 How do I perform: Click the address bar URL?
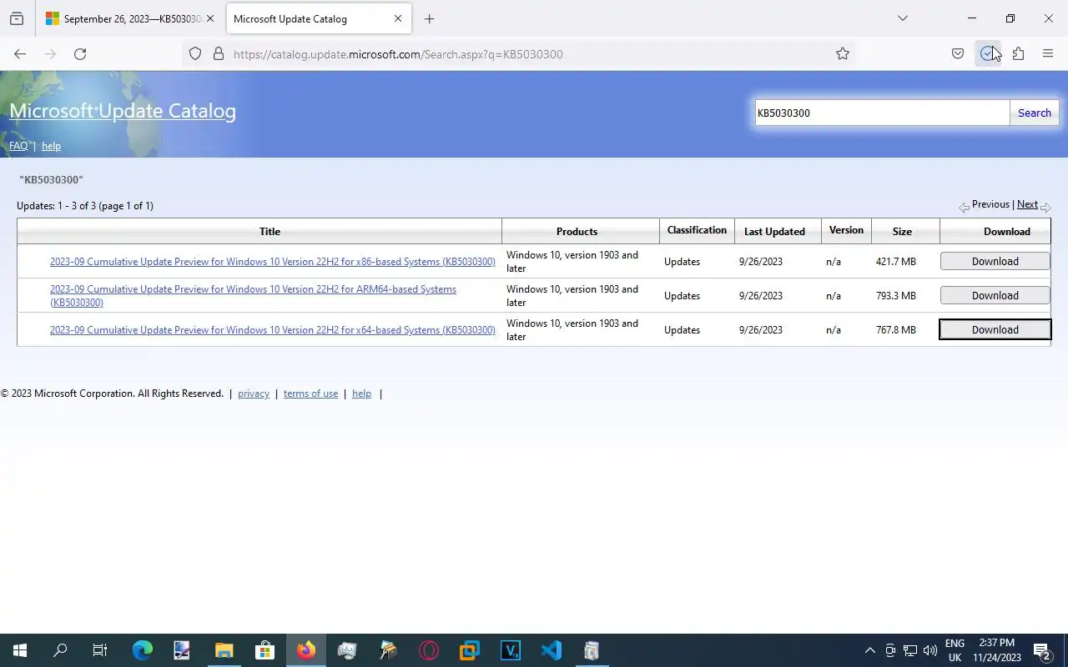coord(398,54)
